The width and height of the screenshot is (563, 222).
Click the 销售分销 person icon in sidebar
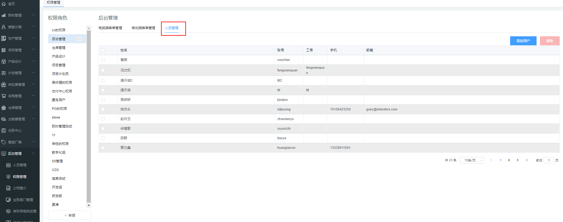4,27
